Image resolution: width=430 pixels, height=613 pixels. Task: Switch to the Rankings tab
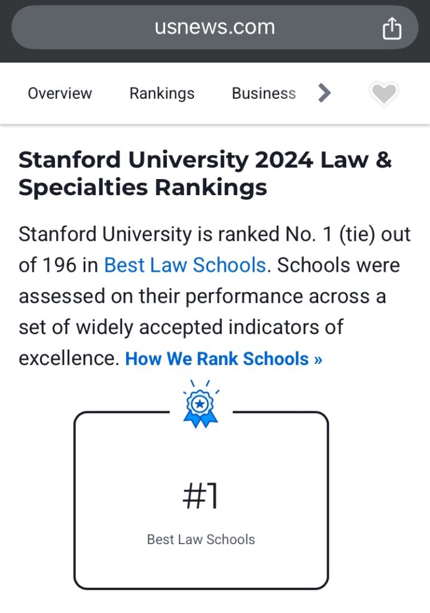click(x=161, y=94)
